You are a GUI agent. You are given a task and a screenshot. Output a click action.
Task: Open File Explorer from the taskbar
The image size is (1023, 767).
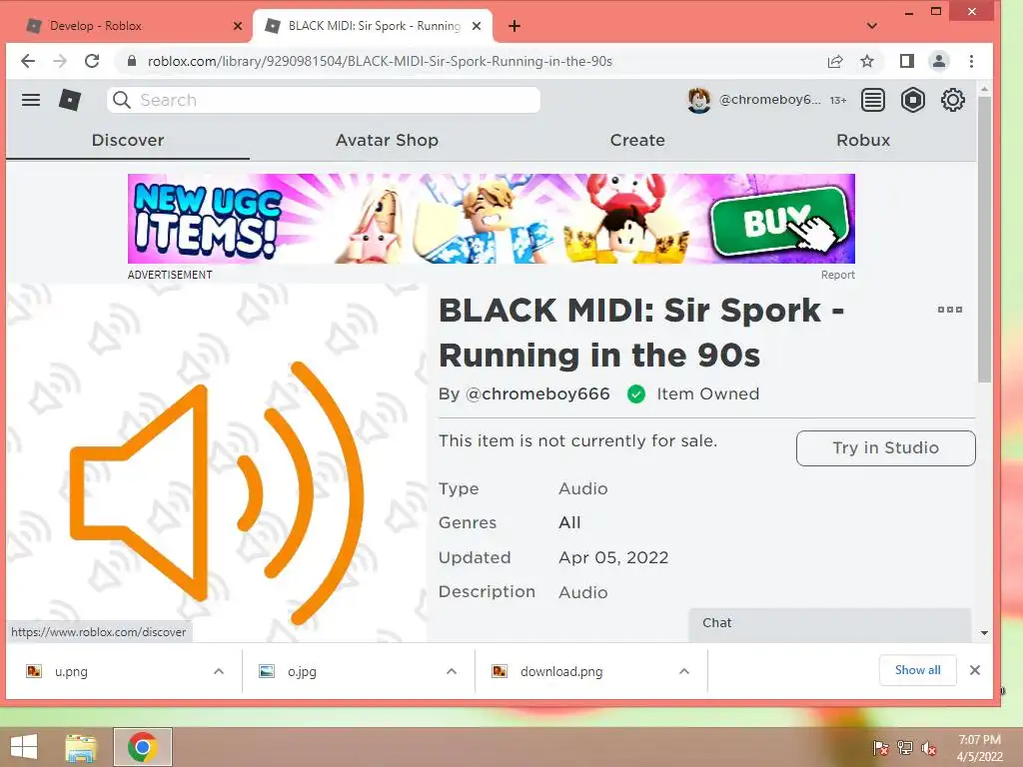pos(81,747)
